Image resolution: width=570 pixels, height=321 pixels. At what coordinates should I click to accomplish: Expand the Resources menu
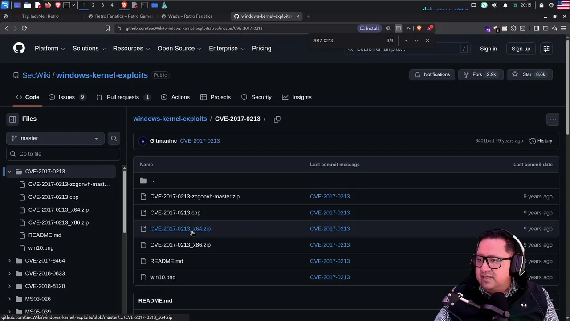[x=131, y=48]
